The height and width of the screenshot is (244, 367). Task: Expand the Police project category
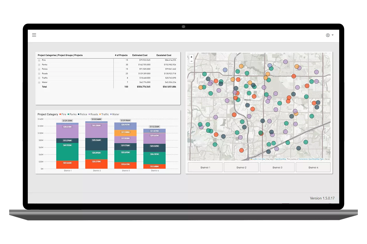coord(39,69)
